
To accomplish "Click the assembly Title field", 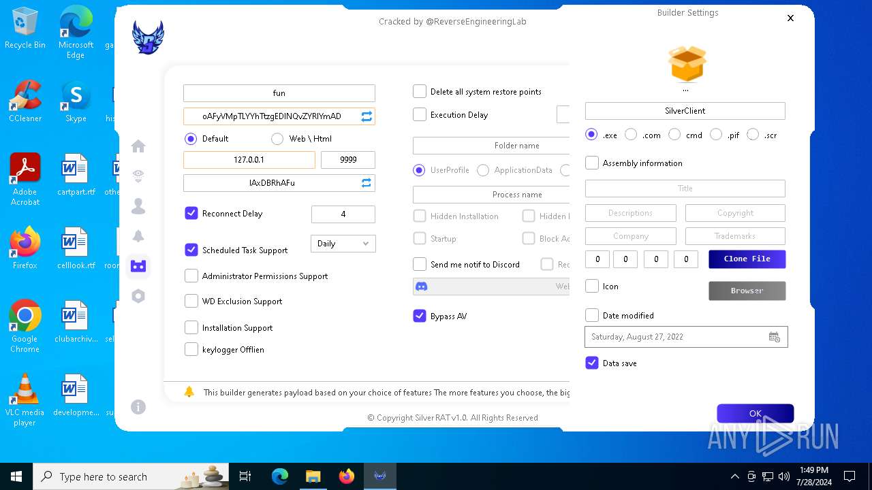I will click(685, 189).
